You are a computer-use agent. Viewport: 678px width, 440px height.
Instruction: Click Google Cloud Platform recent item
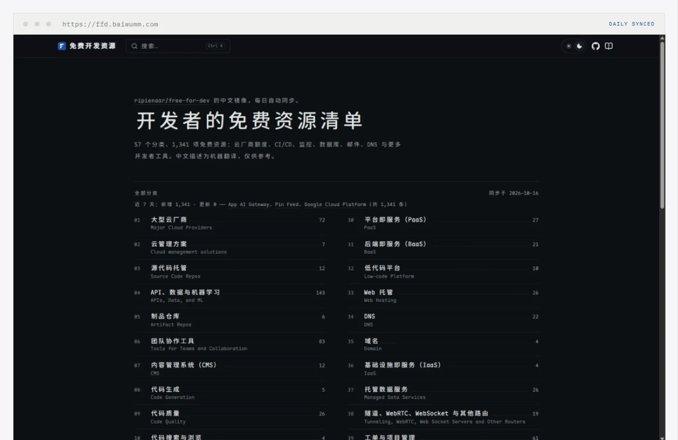click(x=335, y=205)
